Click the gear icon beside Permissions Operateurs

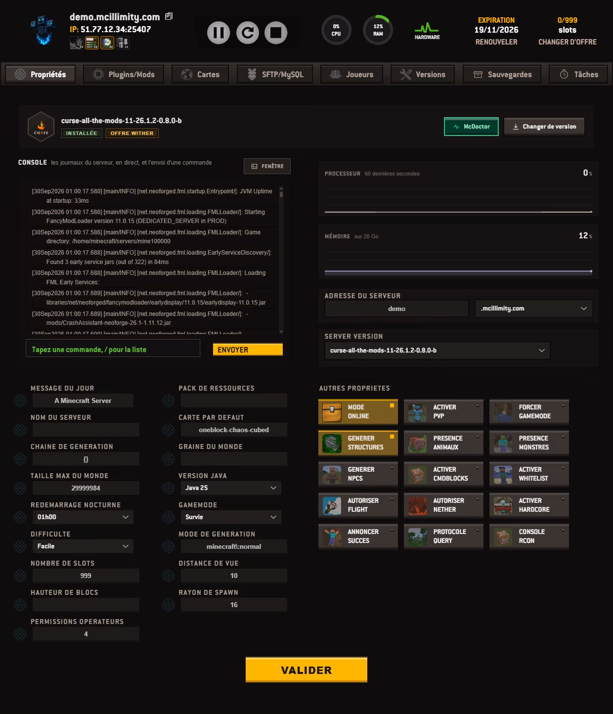[x=20, y=634]
